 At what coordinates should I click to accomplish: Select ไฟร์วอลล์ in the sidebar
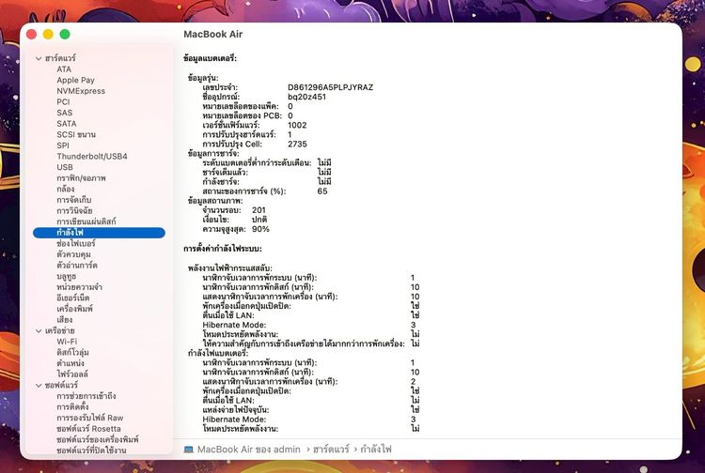pos(72,374)
